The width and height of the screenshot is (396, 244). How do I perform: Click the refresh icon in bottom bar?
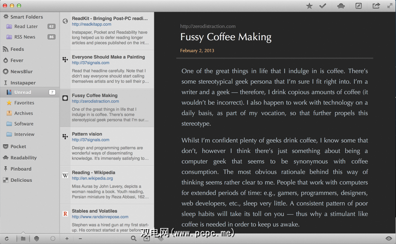(x=7, y=239)
